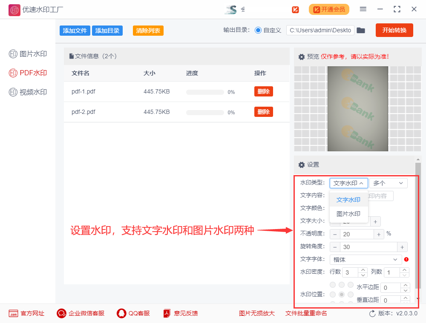The width and height of the screenshot is (426, 323).
Task: Open 官方网址 website icon link
Action: coord(13,314)
